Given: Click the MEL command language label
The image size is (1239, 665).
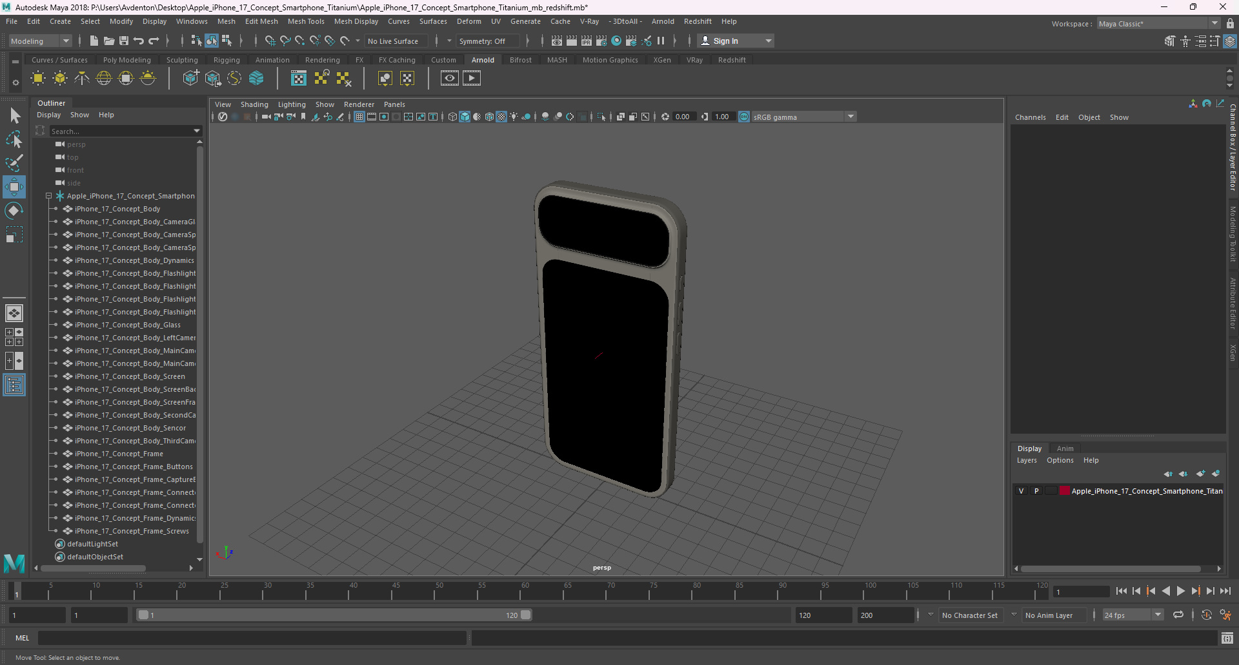Looking at the screenshot, I should click(x=23, y=638).
